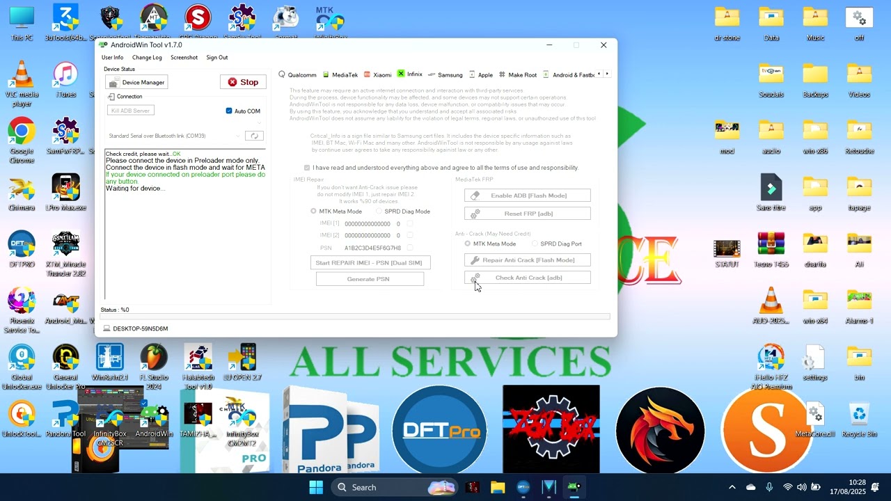Switch to the Samsung tab

[x=445, y=74]
